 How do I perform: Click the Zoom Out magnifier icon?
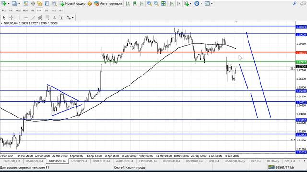click(156, 3)
